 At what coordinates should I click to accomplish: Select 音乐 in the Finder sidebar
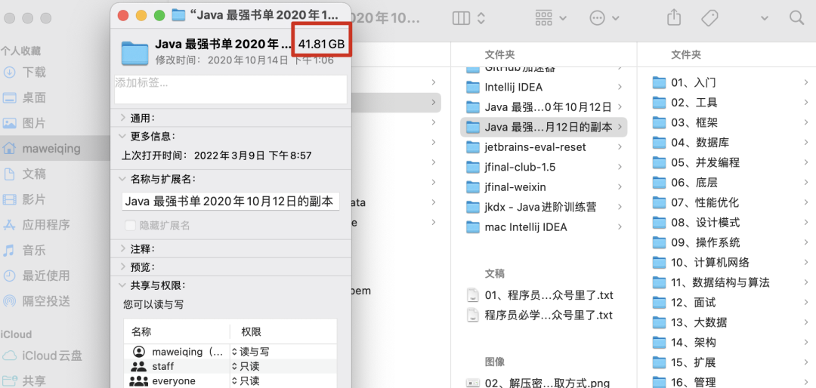[x=34, y=250]
